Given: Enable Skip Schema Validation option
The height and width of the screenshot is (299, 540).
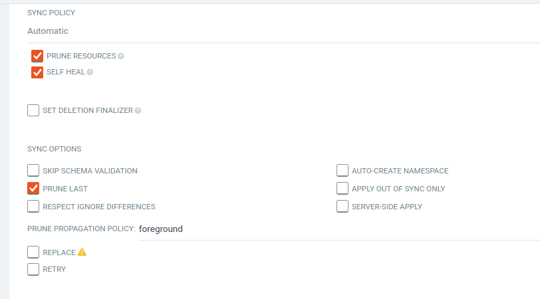Looking at the screenshot, I should [33, 170].
